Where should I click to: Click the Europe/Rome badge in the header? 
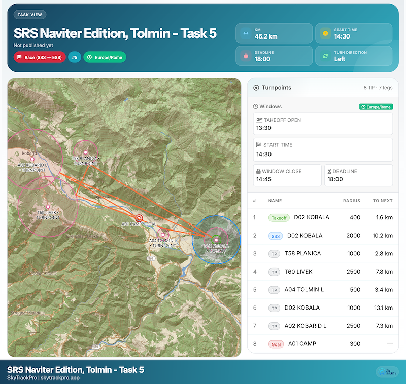[105, 57]
